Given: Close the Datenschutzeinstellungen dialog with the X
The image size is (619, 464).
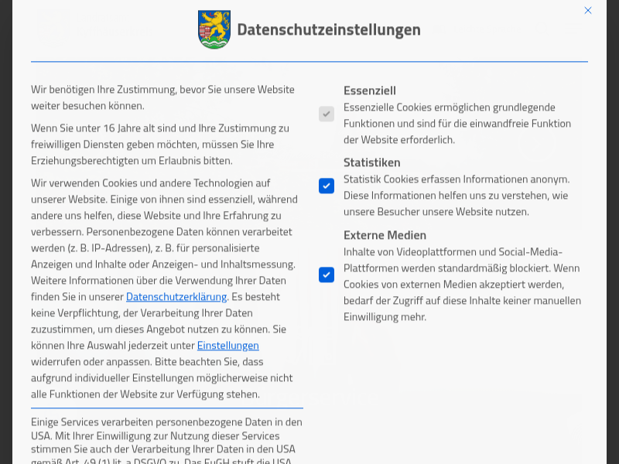Looking at the screenshot, I should 588,10.
